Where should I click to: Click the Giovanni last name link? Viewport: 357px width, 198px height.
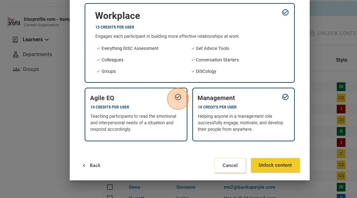[x=186, y=187]
